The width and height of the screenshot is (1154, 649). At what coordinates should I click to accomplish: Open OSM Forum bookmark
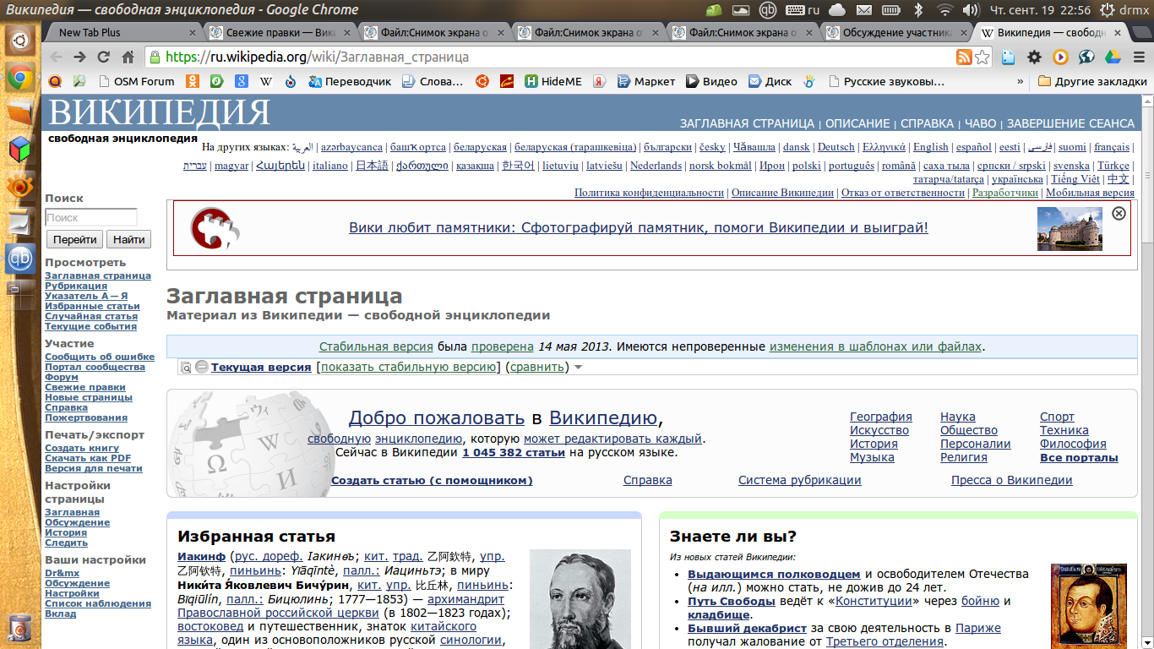point(137,82)
